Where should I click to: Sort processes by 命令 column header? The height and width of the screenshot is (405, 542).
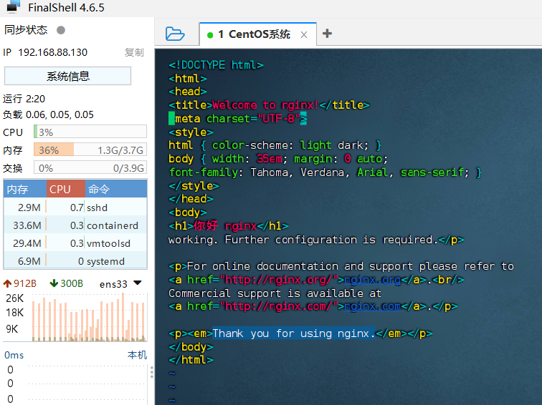pyautogui.click(x=116, y=189)
